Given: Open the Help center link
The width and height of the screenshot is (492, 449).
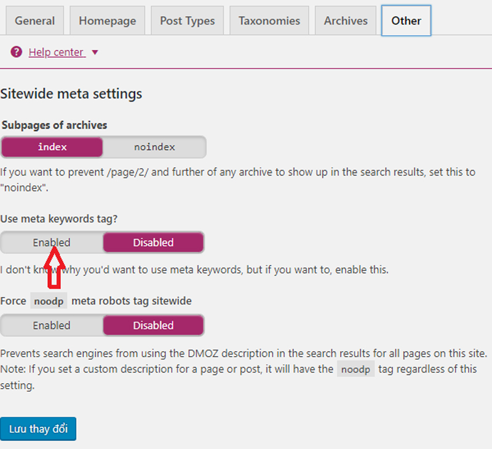Looking at the screenshot, I should coord(55,52).
